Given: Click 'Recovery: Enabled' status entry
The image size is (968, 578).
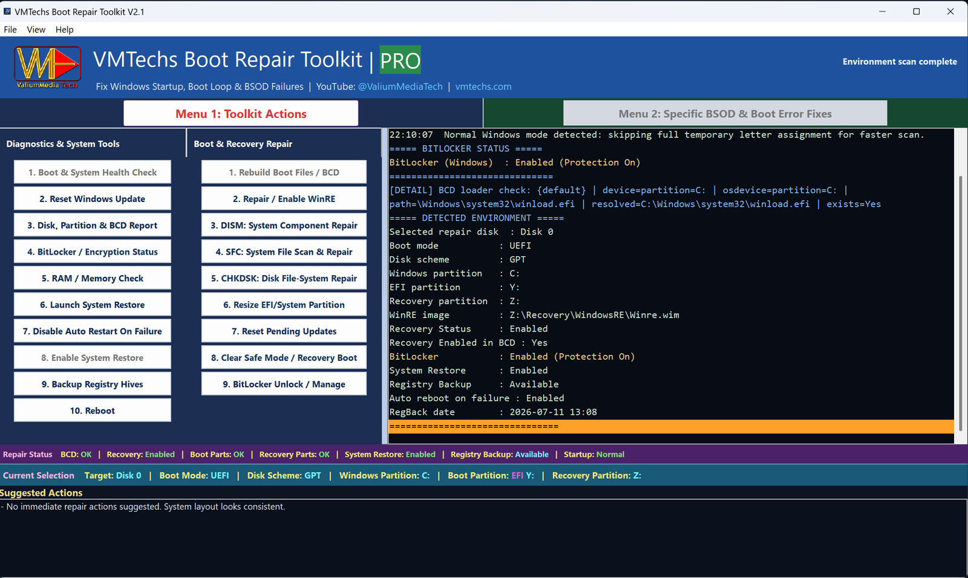Looking at the screenshot, I should click(x=140, y=455).
